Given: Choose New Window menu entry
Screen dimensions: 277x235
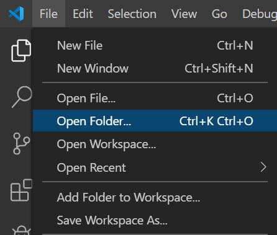Looking at the screenshot, I should click(x=155, y=68).
